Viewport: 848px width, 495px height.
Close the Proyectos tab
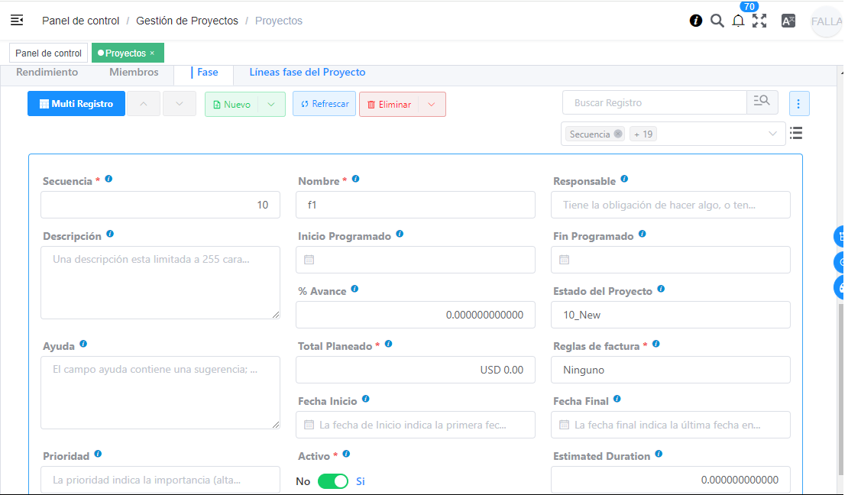click(152, 53)
